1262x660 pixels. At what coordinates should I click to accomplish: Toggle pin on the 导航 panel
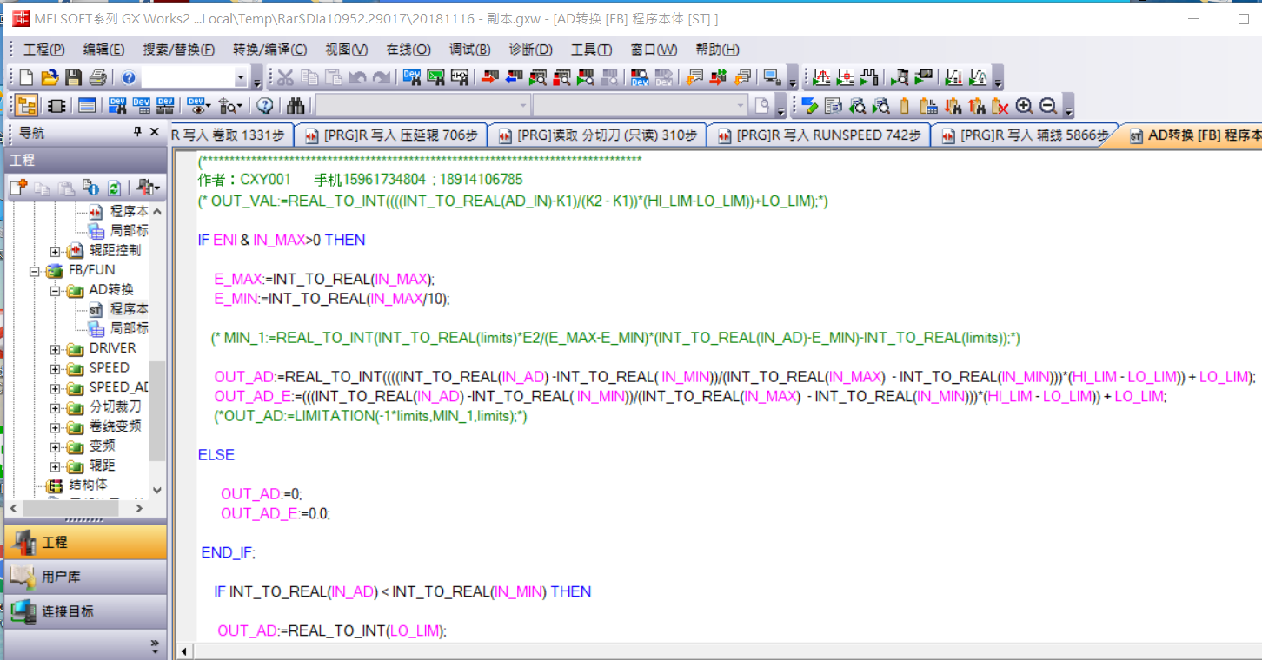click(136, 132)
